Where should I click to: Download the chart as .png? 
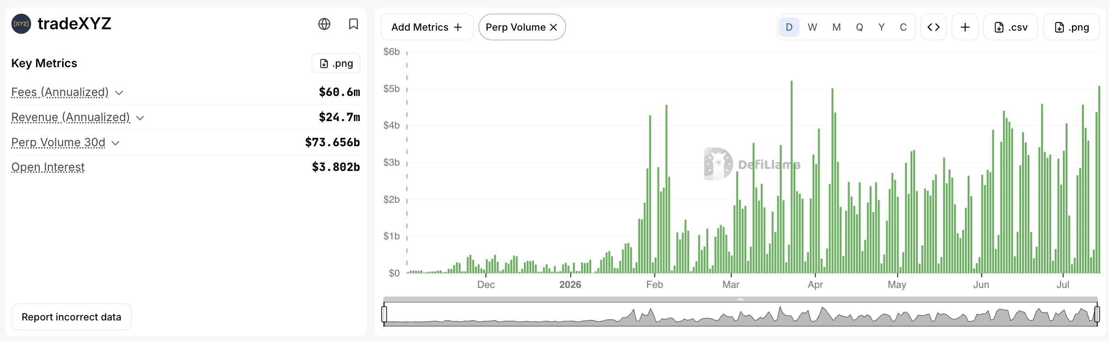[x=1072, y=27]
